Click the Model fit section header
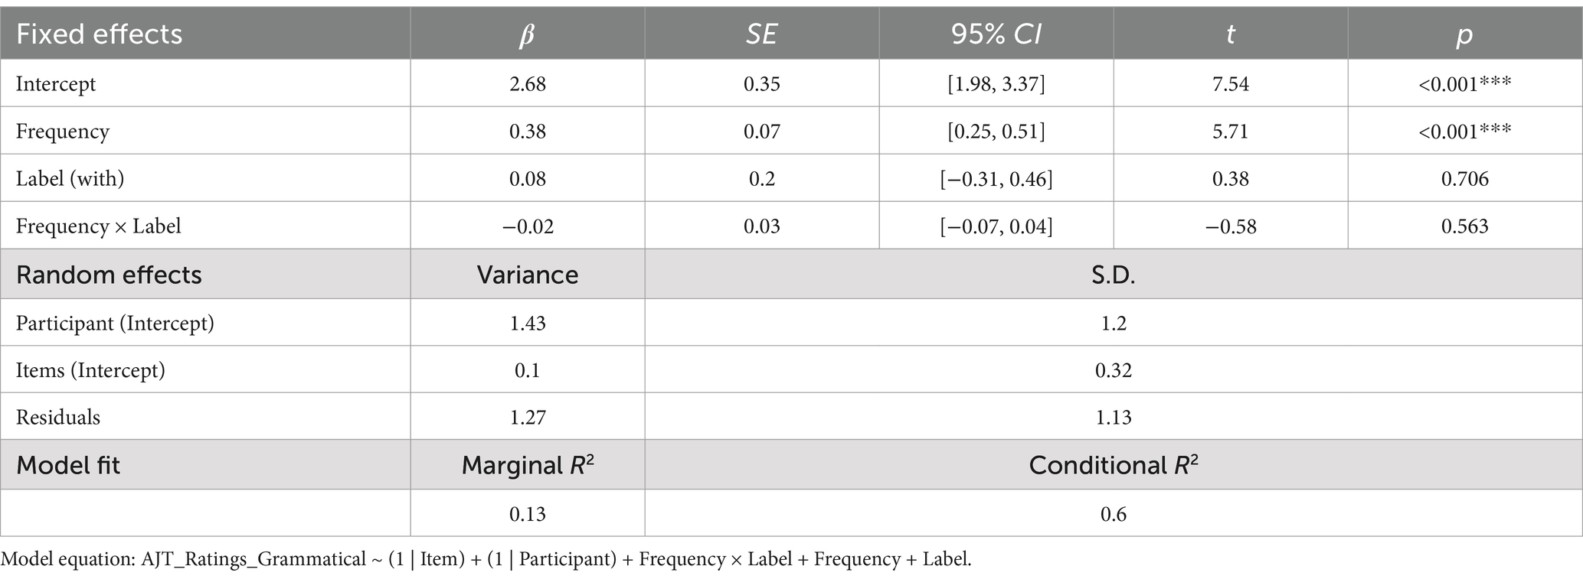The width and height of the screenshot is (1583, 579). click(x=68, y=465)
